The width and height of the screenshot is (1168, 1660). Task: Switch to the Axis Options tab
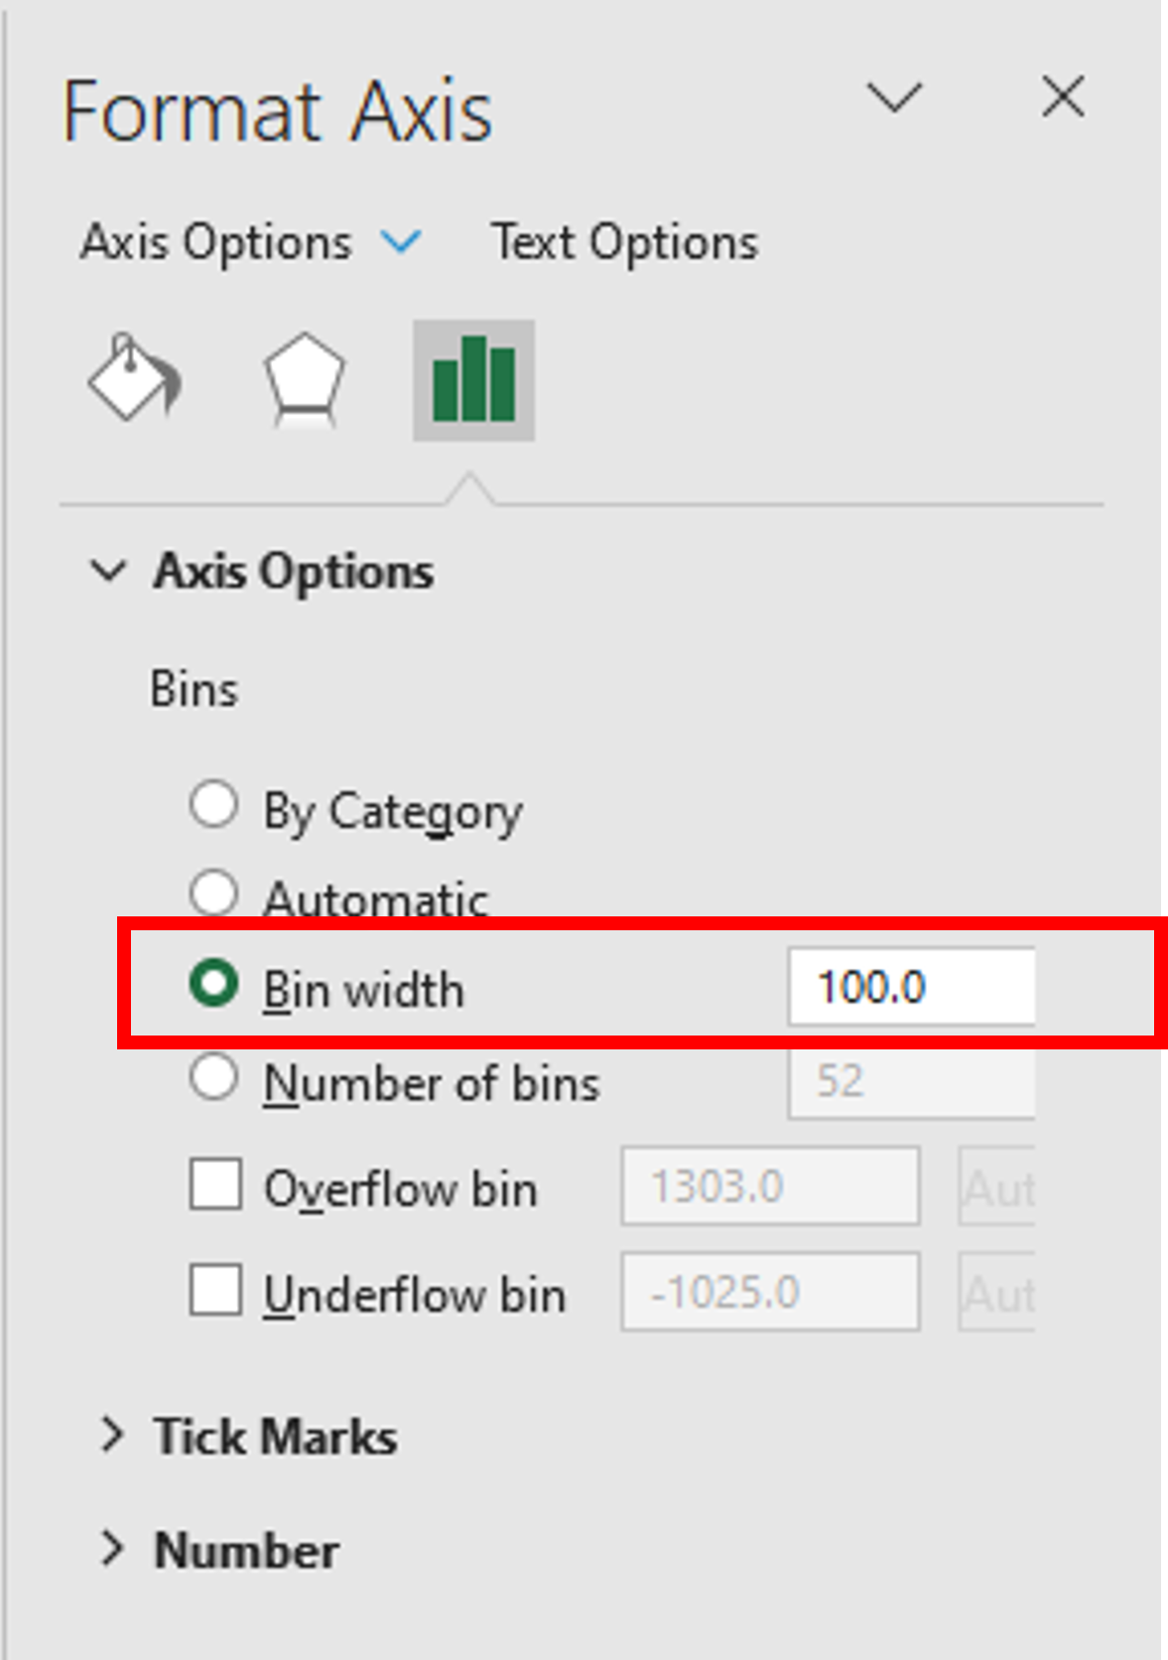tap(216, 242)
